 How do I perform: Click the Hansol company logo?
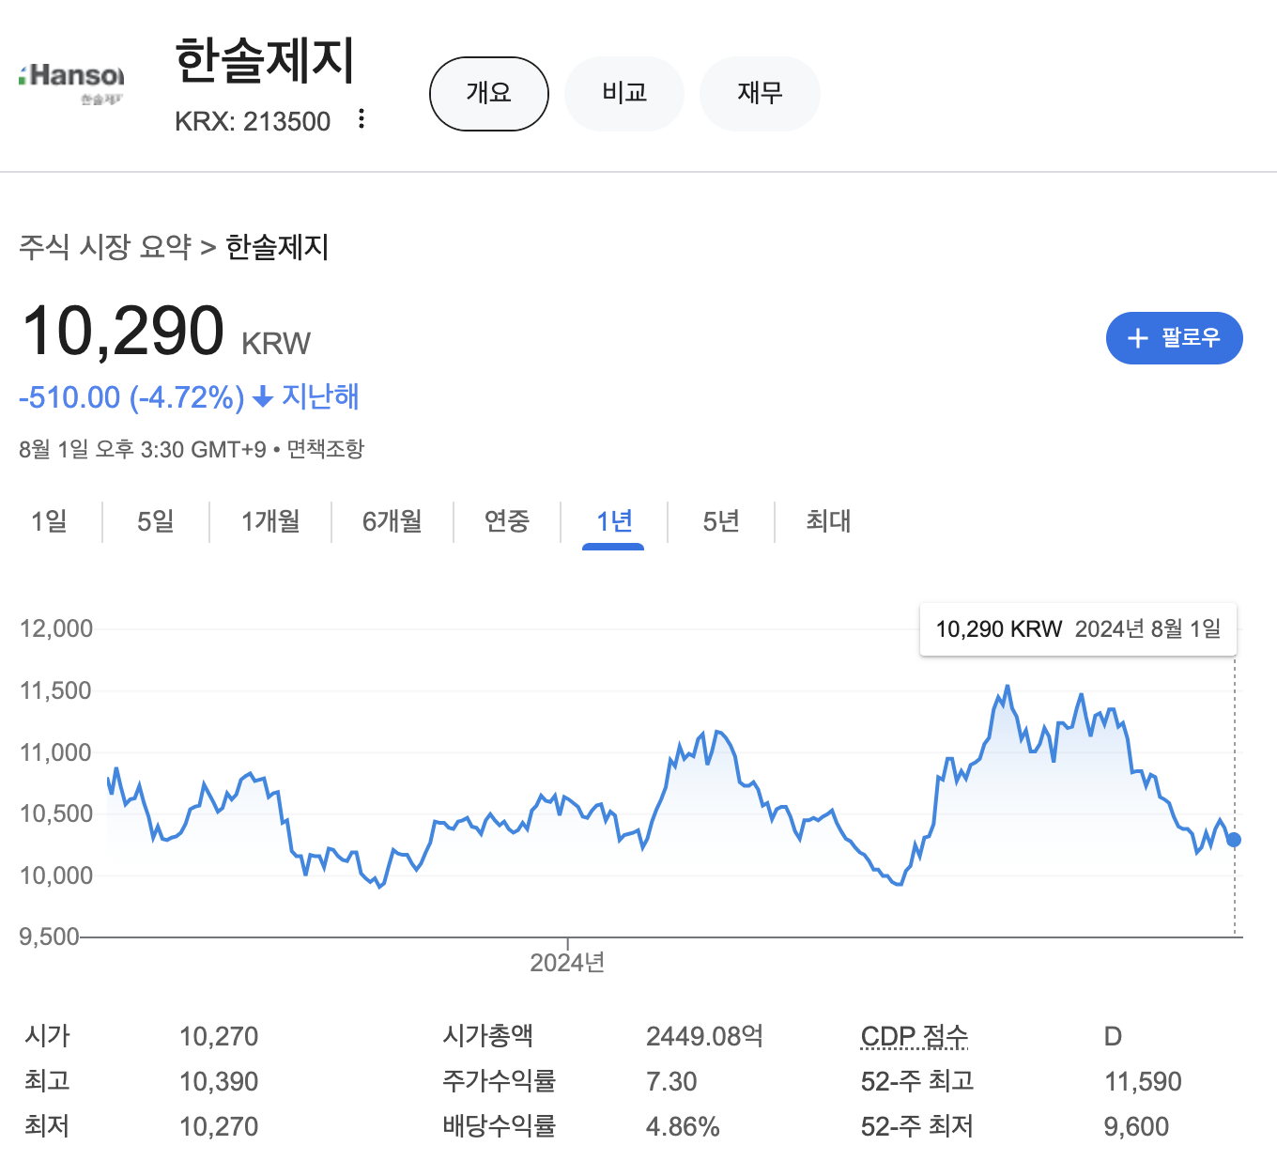coord(71,83)
